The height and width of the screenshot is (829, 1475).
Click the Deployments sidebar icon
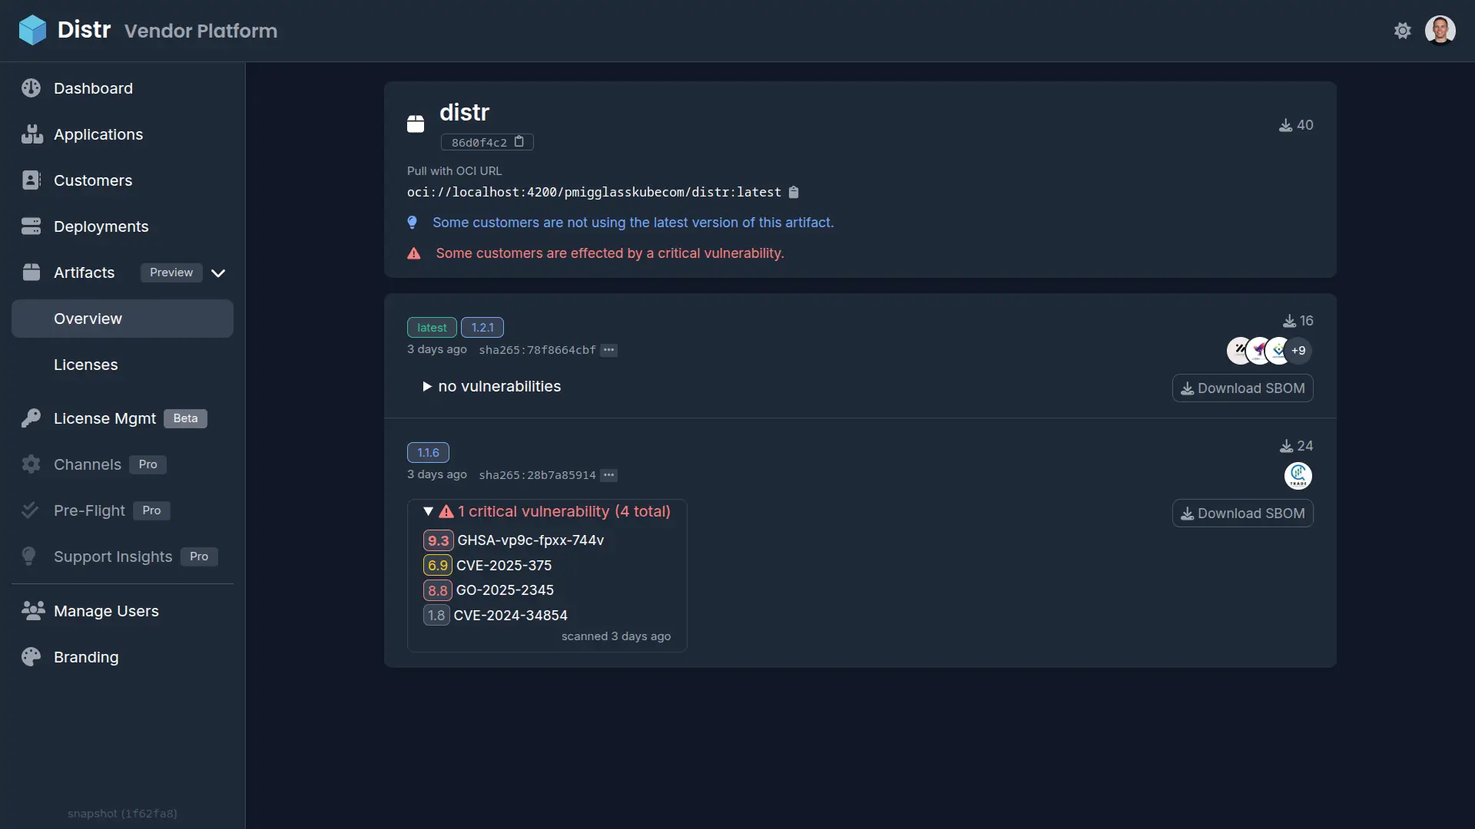(x=29, y=226)
